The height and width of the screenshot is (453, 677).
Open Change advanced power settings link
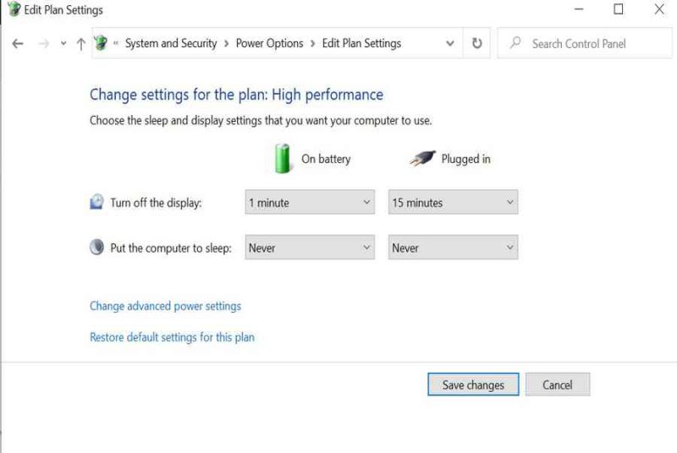point(165,306)
